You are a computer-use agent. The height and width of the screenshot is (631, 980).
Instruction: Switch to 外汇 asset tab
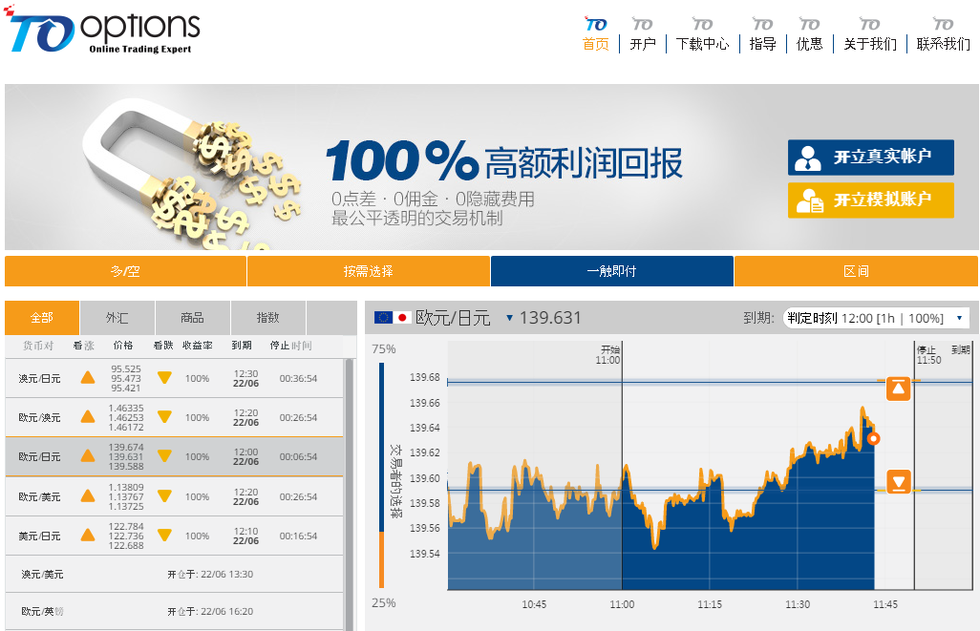[117, 318]
